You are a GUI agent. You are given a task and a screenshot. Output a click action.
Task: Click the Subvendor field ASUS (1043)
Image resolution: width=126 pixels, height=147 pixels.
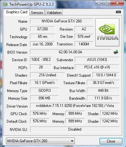tap(97, 60)
